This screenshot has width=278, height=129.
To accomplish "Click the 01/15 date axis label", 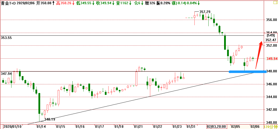I will point(60,127).
